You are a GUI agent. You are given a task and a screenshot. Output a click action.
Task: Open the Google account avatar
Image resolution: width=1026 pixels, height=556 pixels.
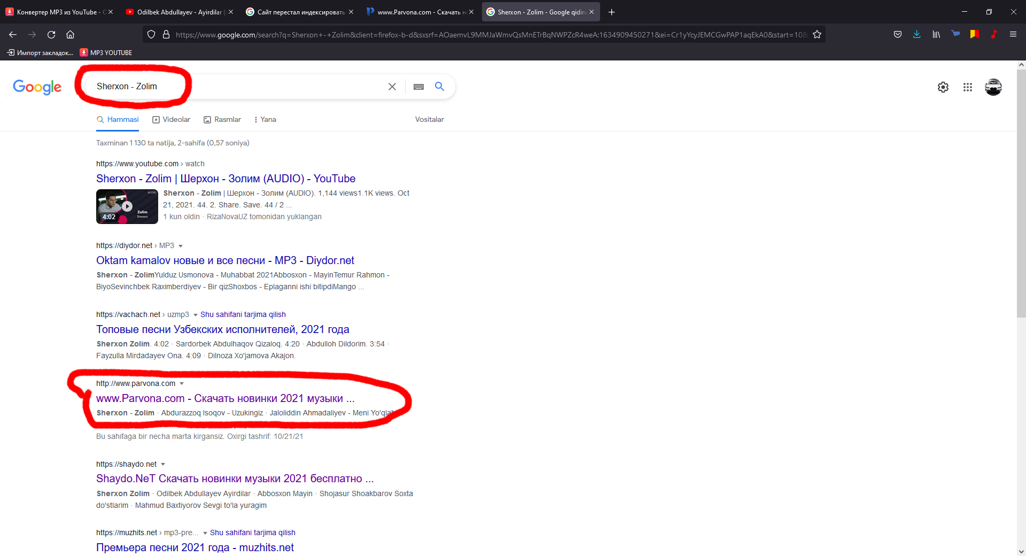pyautogui.click(x=993, y=87)
